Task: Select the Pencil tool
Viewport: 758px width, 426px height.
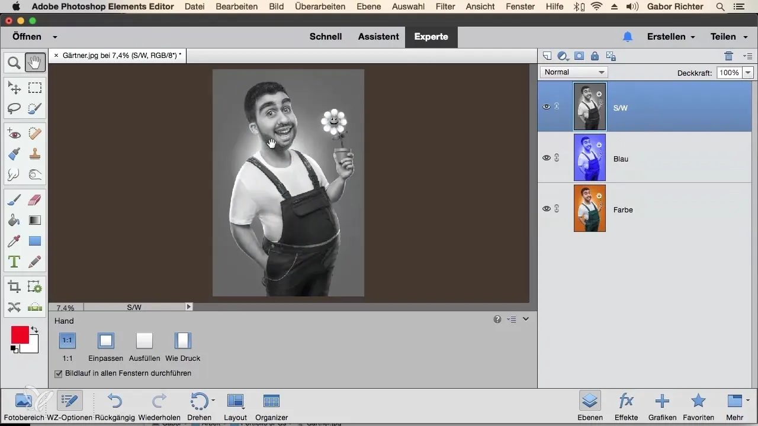Action: (x=35, y=262)
